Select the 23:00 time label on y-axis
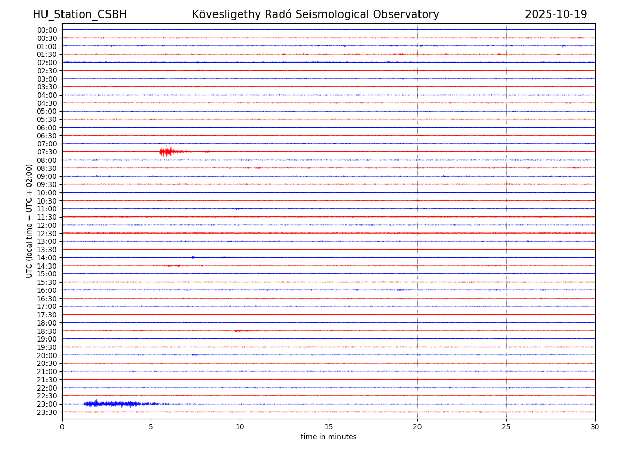 (x=47, y=404)
